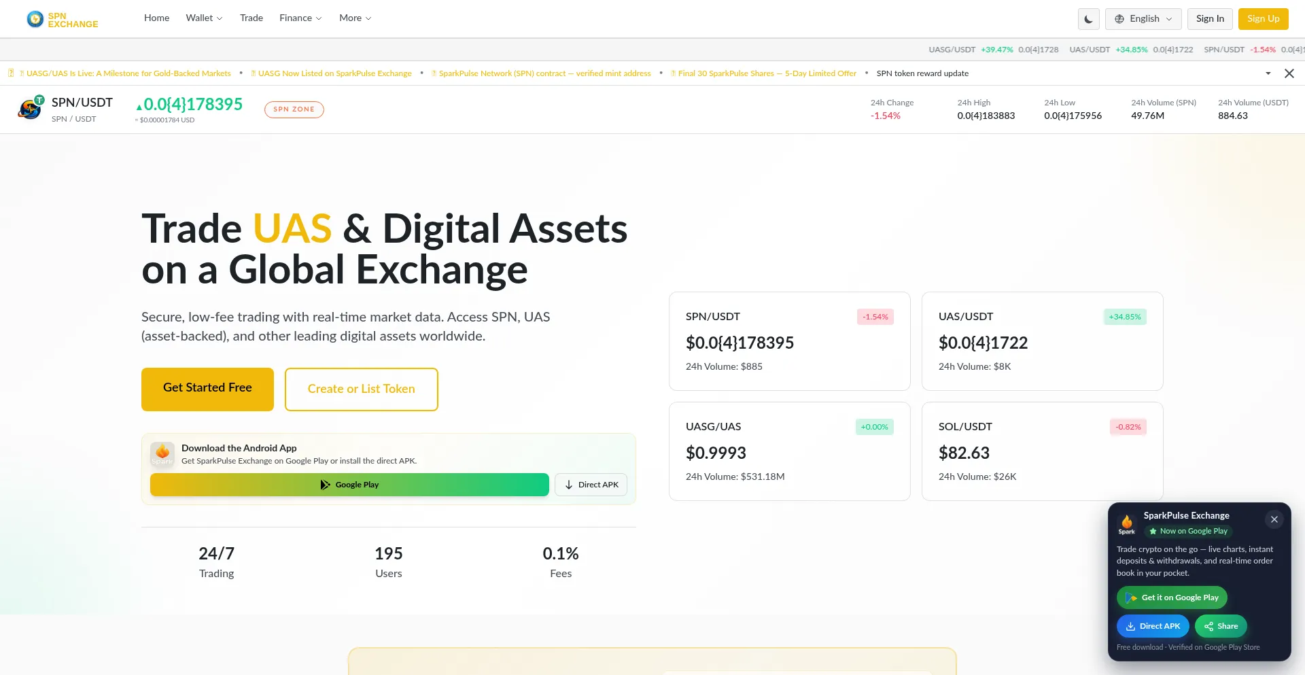
Task: Click Get Started Free button
Action: tap(207, 389)
